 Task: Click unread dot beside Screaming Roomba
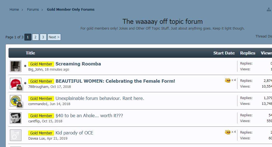(x=25, y=66)
